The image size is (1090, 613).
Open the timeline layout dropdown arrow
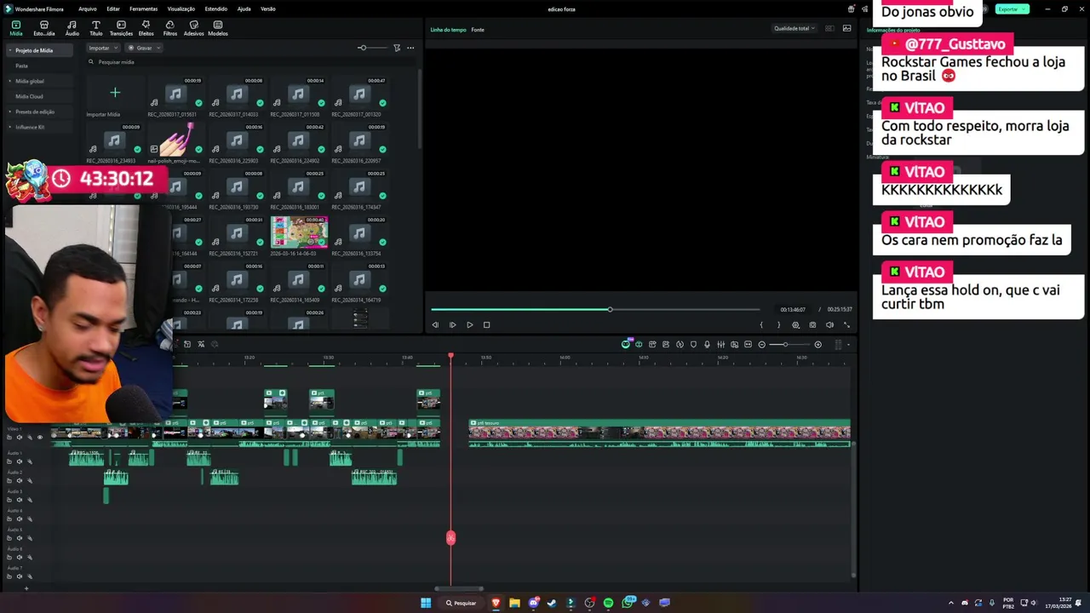point(848,345)
